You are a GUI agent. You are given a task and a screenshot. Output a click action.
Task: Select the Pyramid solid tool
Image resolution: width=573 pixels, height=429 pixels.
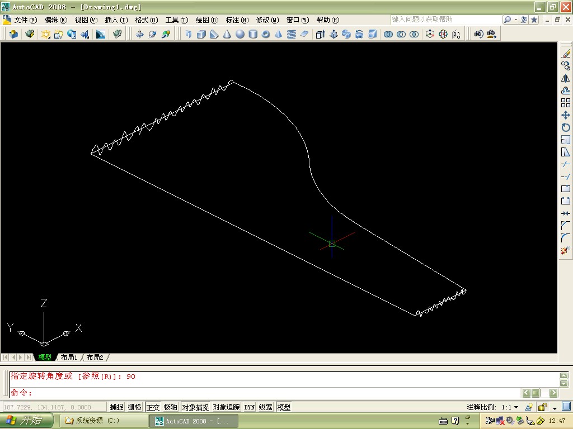tap(279, 34)
